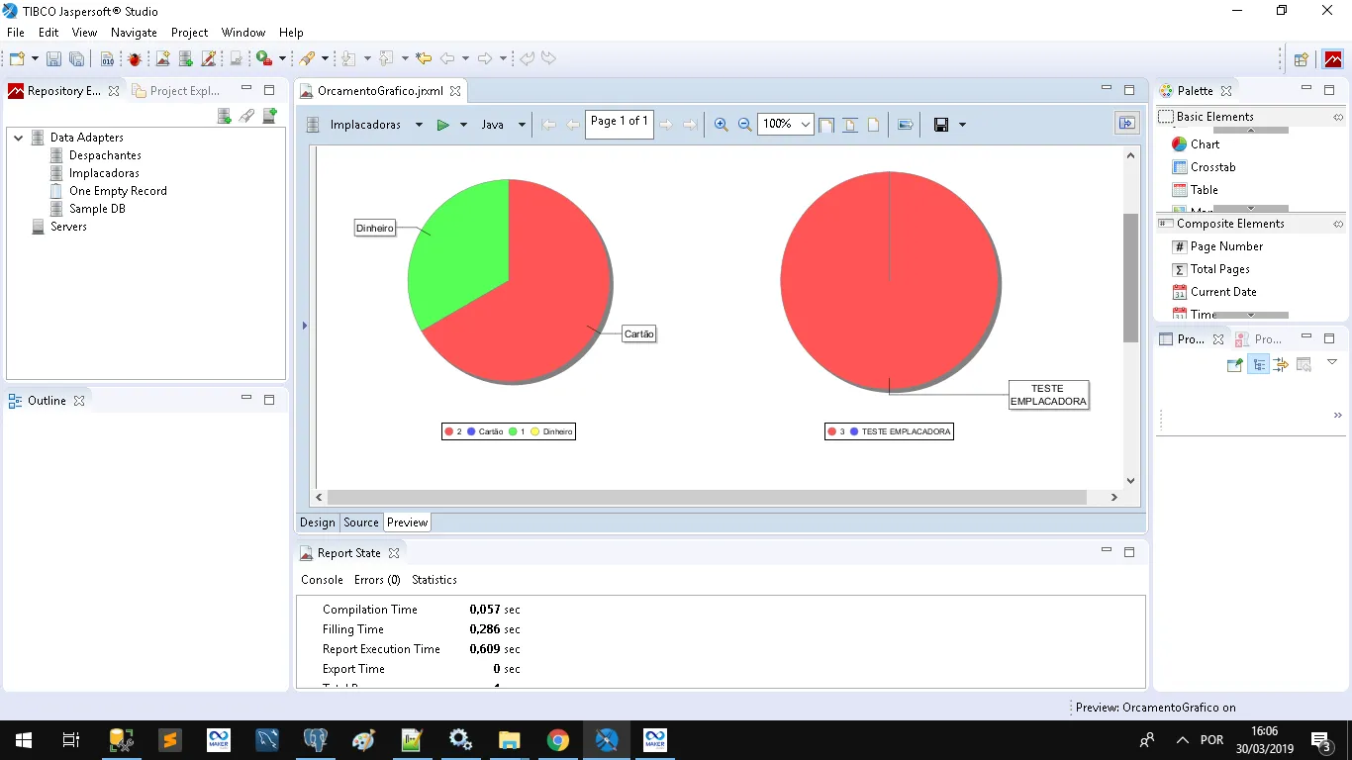Viewport: 1352px width, 760px height.
Task: Open the Jaspersoft report perspective icon
Action: click(1332, 59)
